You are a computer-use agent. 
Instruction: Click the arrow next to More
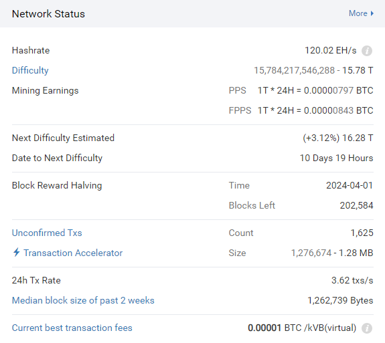pyautogui.click(x=372, y=13)
